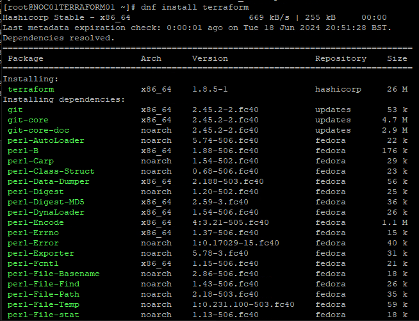
Task: Click the Arch column header
Action: coord(151,58)
